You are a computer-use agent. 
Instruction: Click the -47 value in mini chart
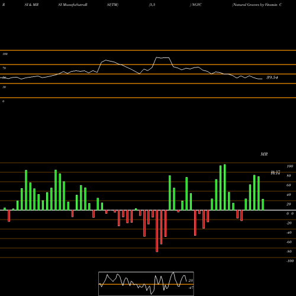tap(191, 288)
